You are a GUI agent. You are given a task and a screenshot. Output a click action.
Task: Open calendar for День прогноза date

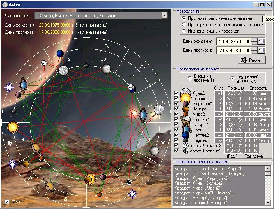click(261, 50)
